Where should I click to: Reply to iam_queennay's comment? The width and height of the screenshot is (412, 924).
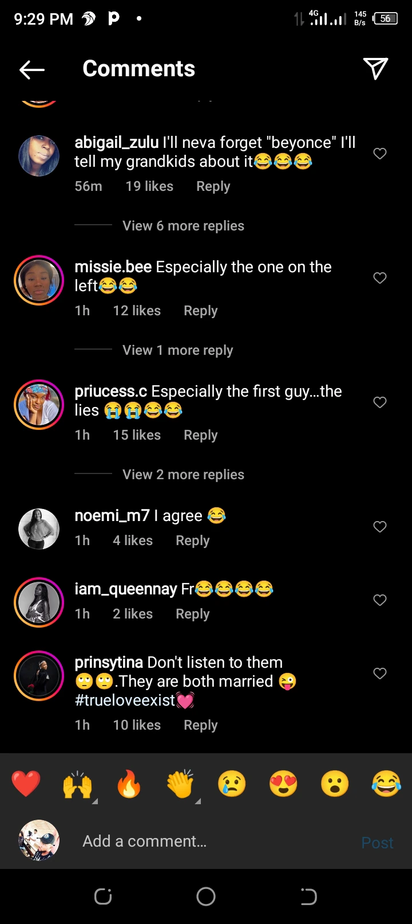192,614
